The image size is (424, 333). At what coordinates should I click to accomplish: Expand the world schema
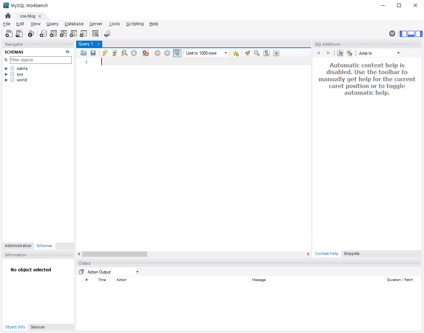click(x=6, y=80)
